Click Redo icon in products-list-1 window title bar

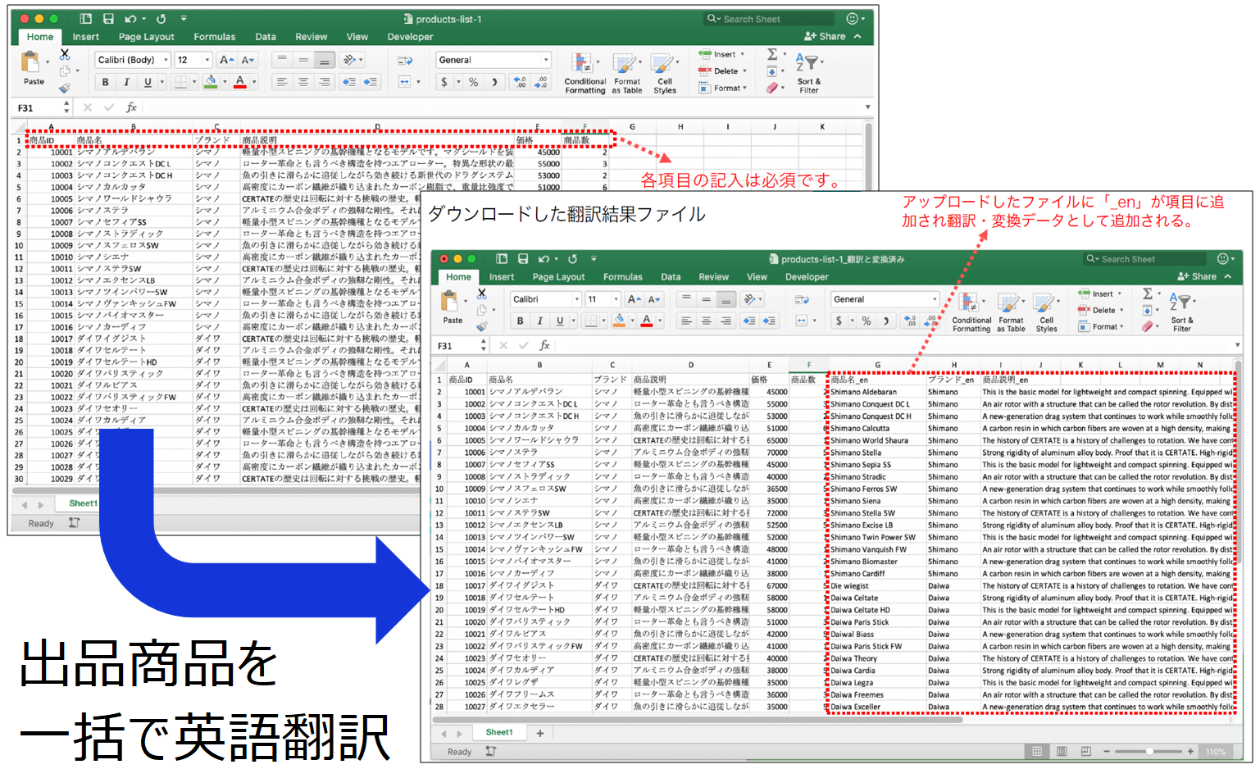pyautogui.click(x=161, y=19)
